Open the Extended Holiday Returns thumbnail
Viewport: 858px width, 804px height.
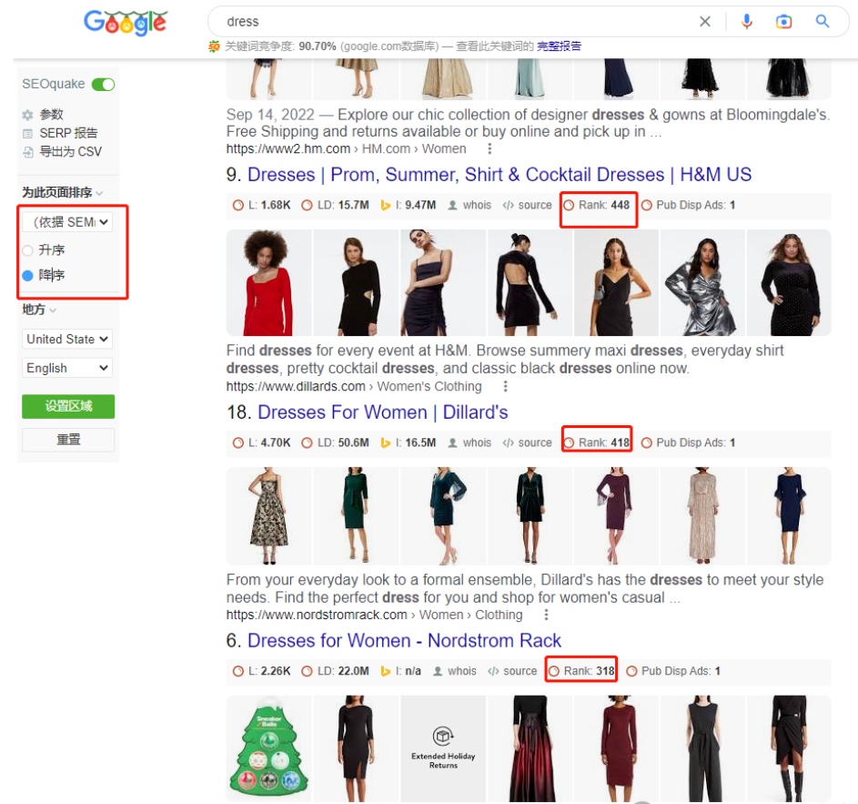click(443, 748)
